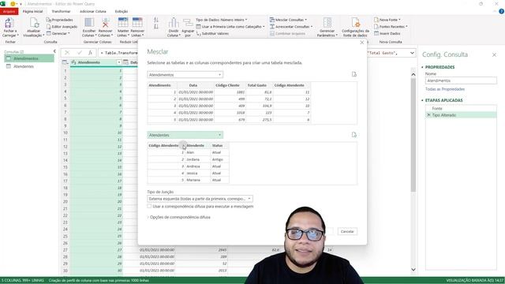Click table icon at grid corner

[x=65, y=62]
